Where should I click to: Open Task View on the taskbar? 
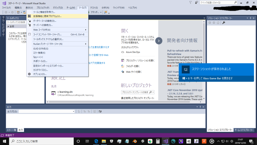pos(87,141)
